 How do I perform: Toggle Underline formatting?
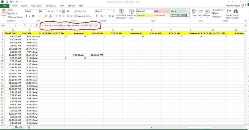[x=33, y=16]
